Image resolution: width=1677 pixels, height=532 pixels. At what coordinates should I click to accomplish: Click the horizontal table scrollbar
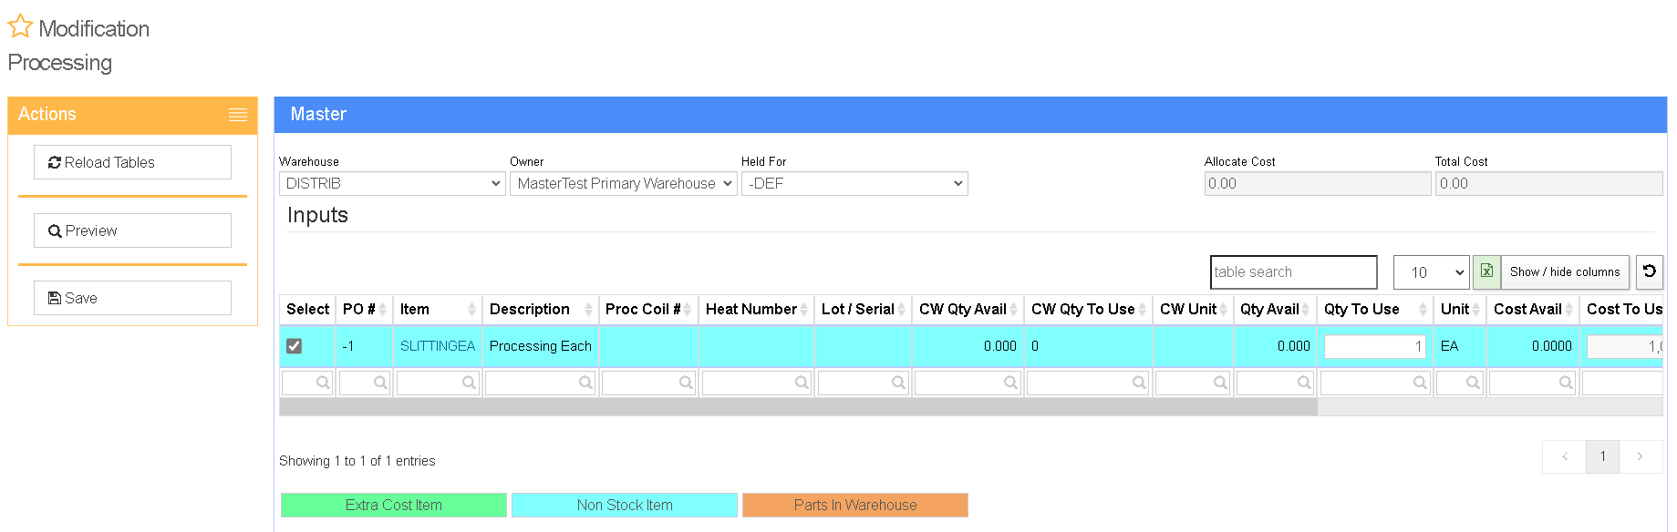click(798, 407)
